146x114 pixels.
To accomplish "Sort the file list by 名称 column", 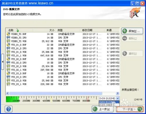I will pos(19,30).
